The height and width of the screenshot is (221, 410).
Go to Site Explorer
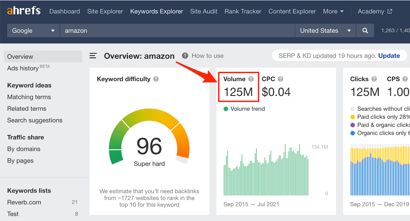click(x=105, y=11)
